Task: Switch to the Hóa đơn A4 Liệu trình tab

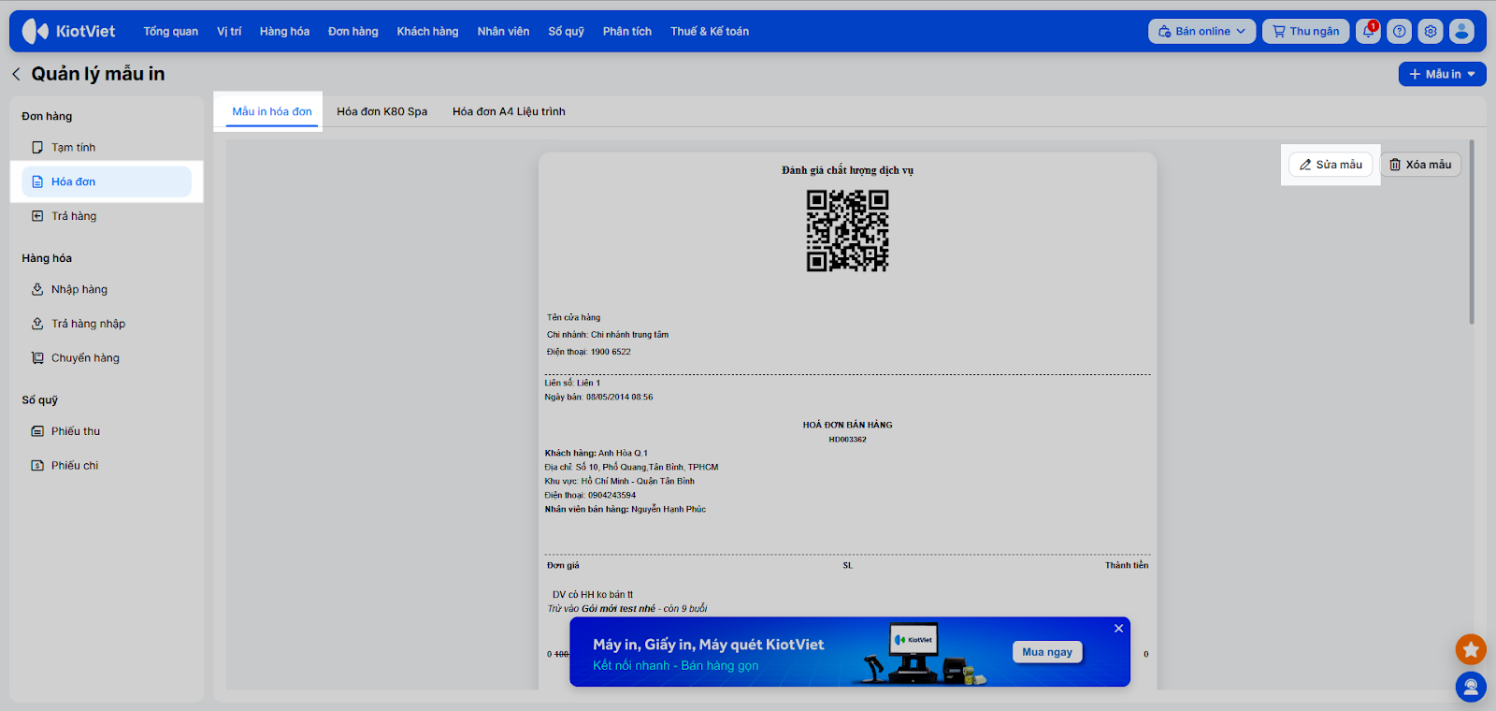Action: point(509,111)
